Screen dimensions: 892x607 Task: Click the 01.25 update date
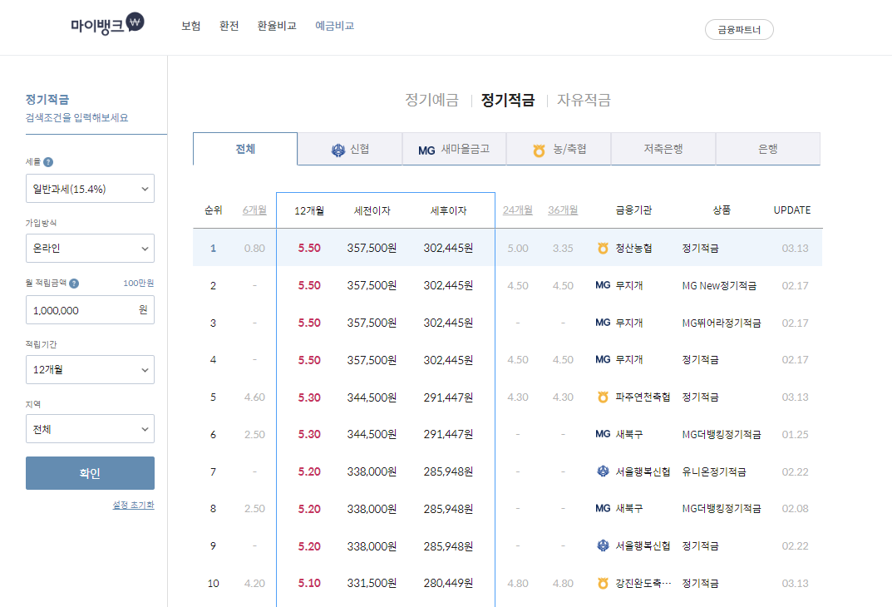(795, 435)
